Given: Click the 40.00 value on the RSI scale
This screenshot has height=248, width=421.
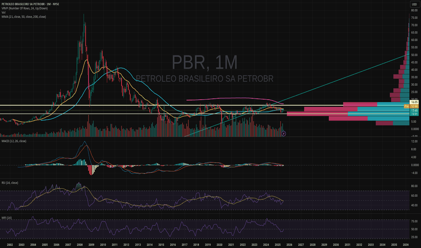Looking at the screenshot, I should point(414,205).
